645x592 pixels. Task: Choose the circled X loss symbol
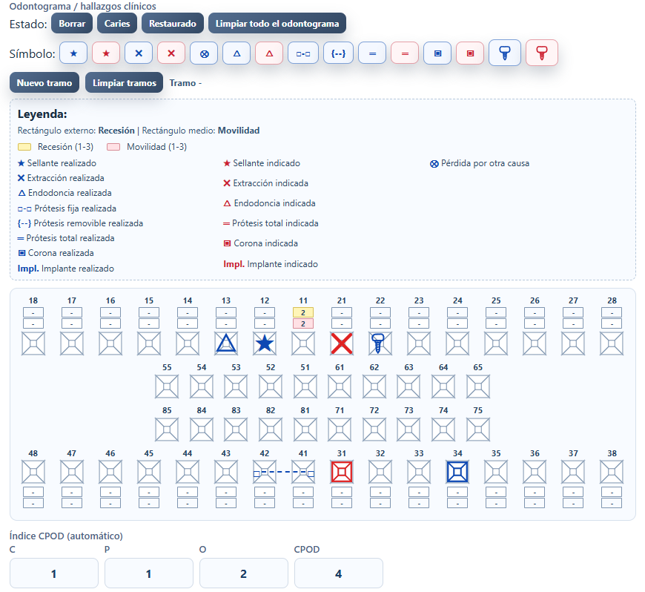(204, 53)
